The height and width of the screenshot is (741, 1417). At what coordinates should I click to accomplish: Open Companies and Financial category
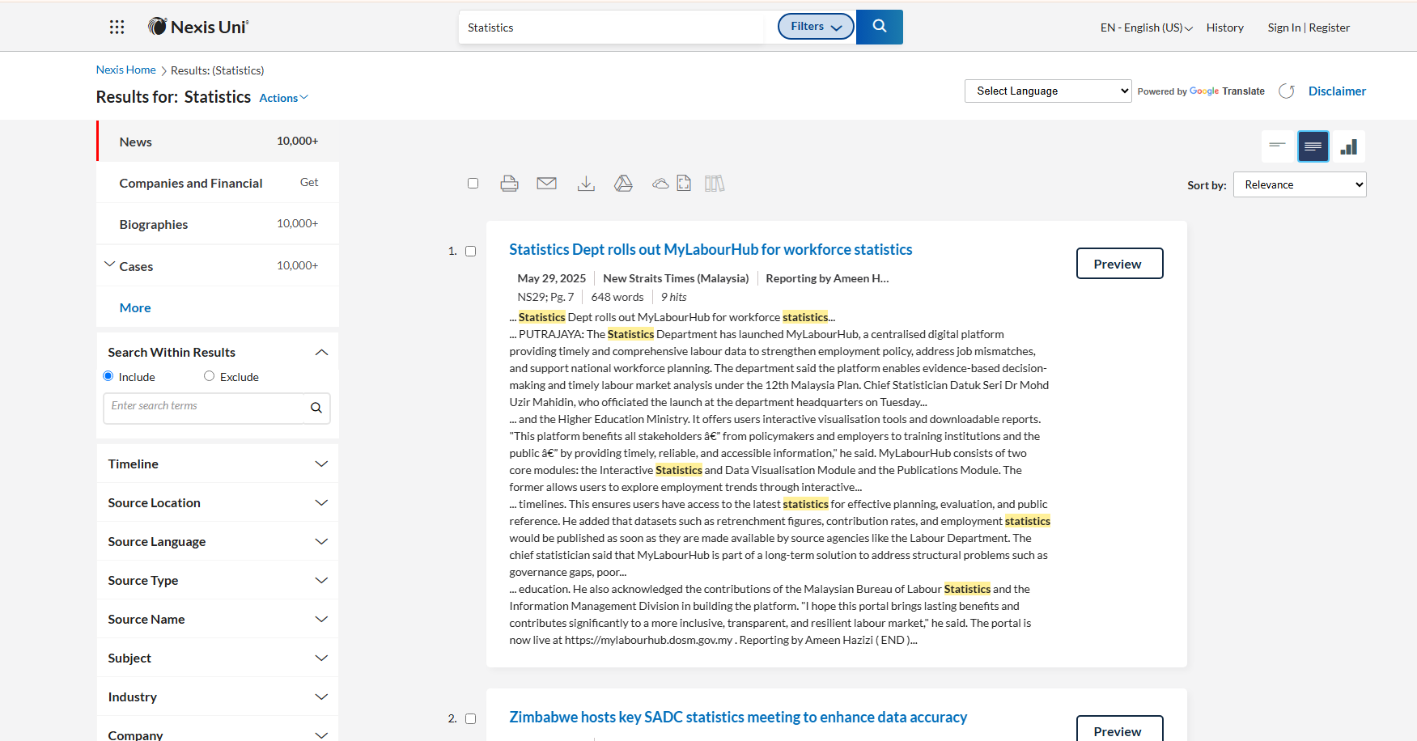click(191, 183)
